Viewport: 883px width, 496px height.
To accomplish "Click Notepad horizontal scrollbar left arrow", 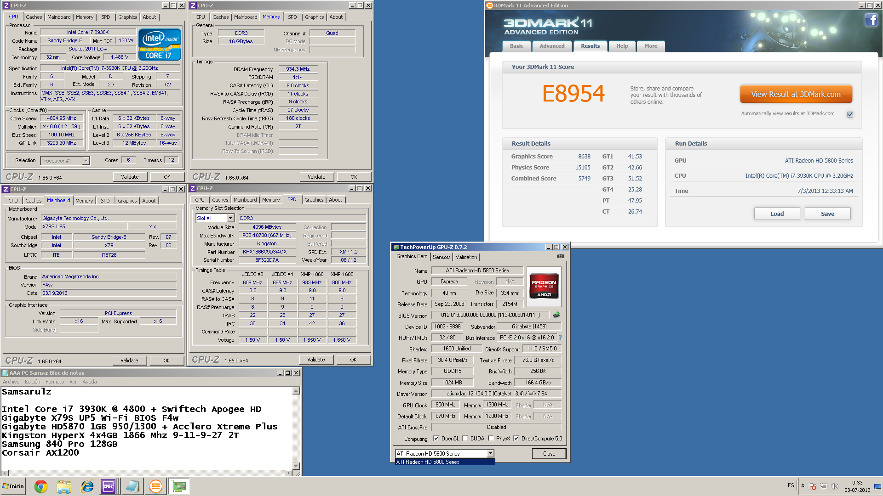I will tap(5, 473).
